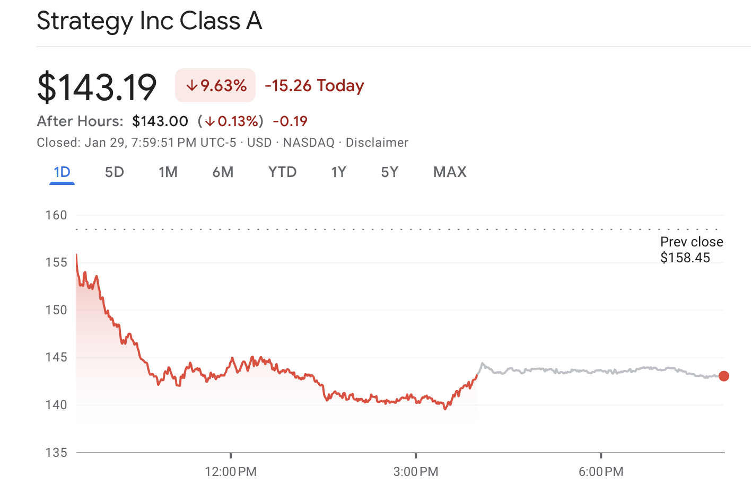Viewport: 751px width, 486px height.
Task: Open the Disclaimer link
Action: 377,142
